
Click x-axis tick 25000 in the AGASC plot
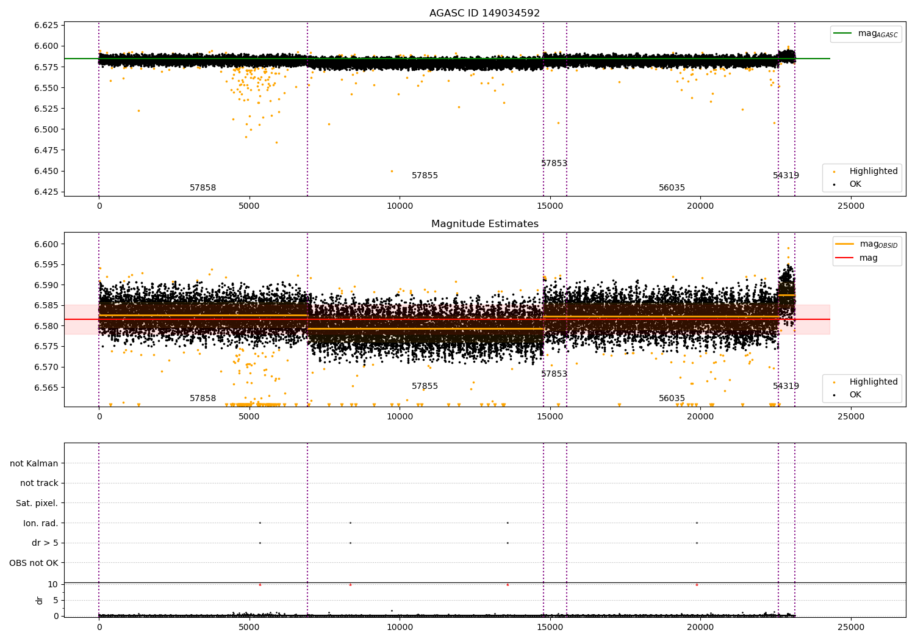tap(850, 206)
